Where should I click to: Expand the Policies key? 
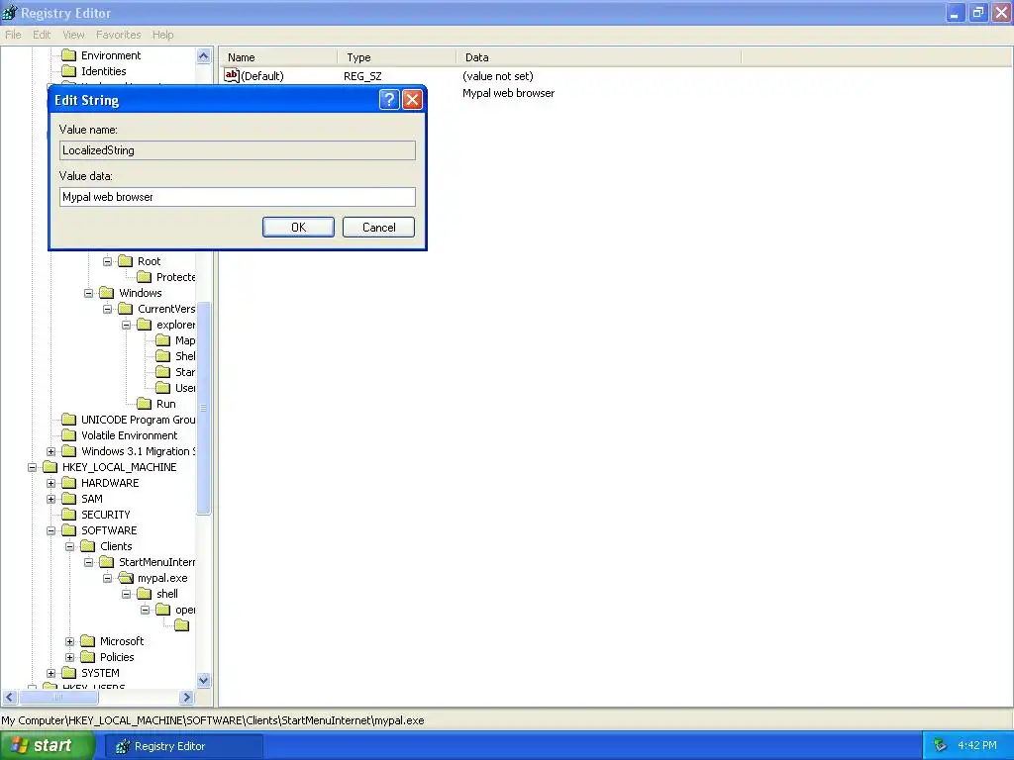coord(70,658)
